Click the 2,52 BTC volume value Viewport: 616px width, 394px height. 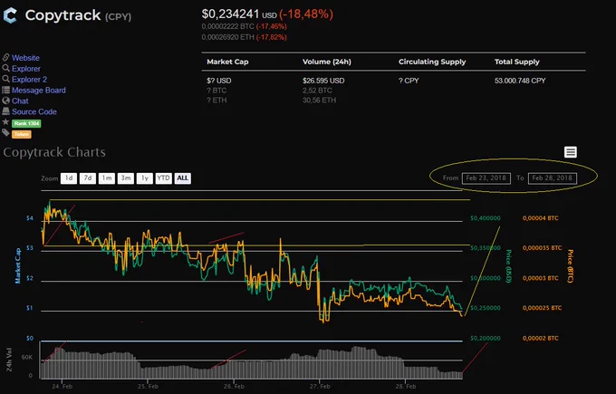tap(317, 91)
